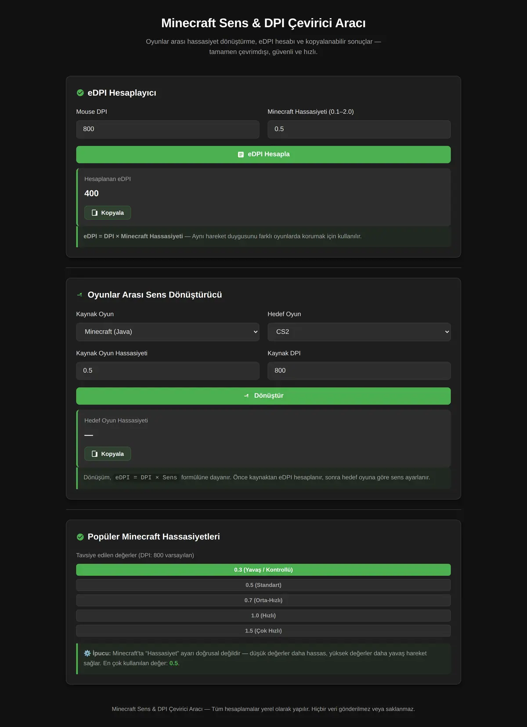Click the convert arrow icon beside Oyunlar Arası Sens Dönüştürücü
Screen dimensions: 527x727
(79, 295)
